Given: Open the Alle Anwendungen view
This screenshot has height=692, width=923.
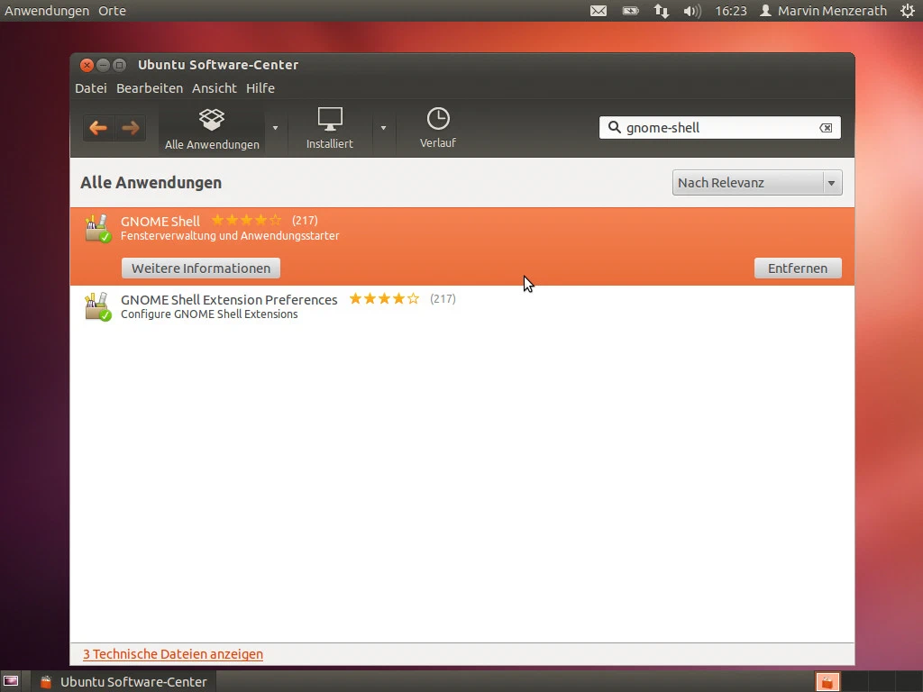Looking at the screenshot, I should [x=212, y=128].
